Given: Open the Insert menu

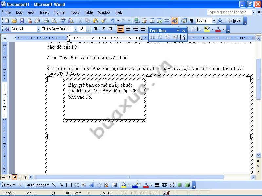Looking at the screenshot, I should (x=44, y=12).
